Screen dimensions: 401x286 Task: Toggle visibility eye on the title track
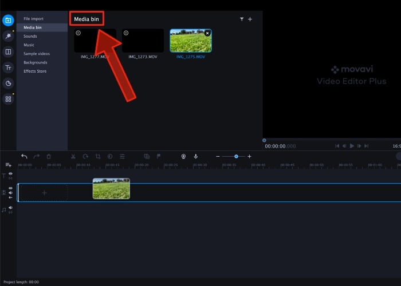tap(10, 174)
